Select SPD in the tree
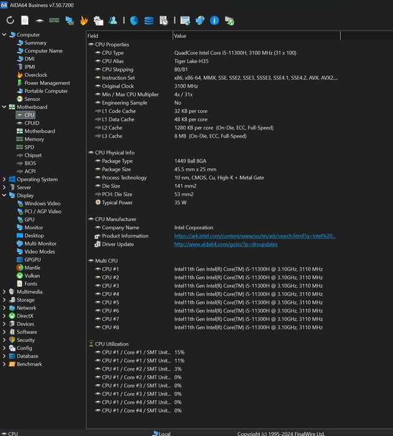 point(29,147)
